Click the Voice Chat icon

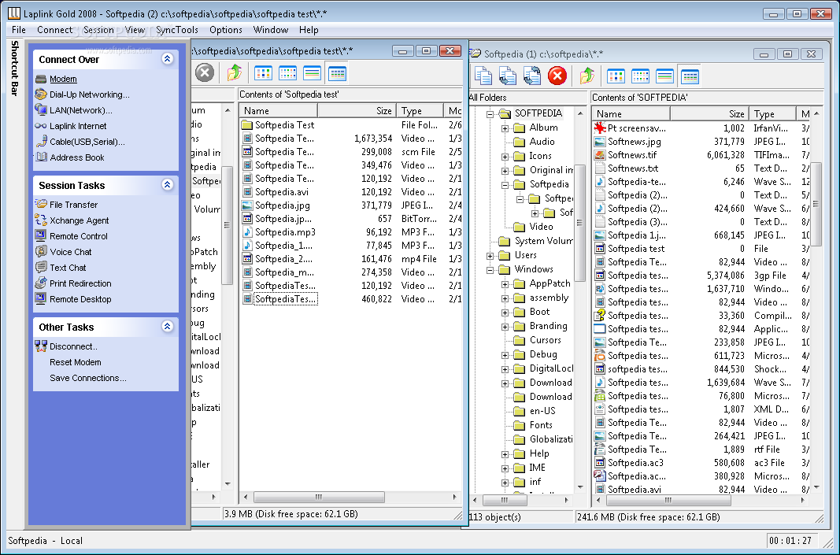point(41,251)
